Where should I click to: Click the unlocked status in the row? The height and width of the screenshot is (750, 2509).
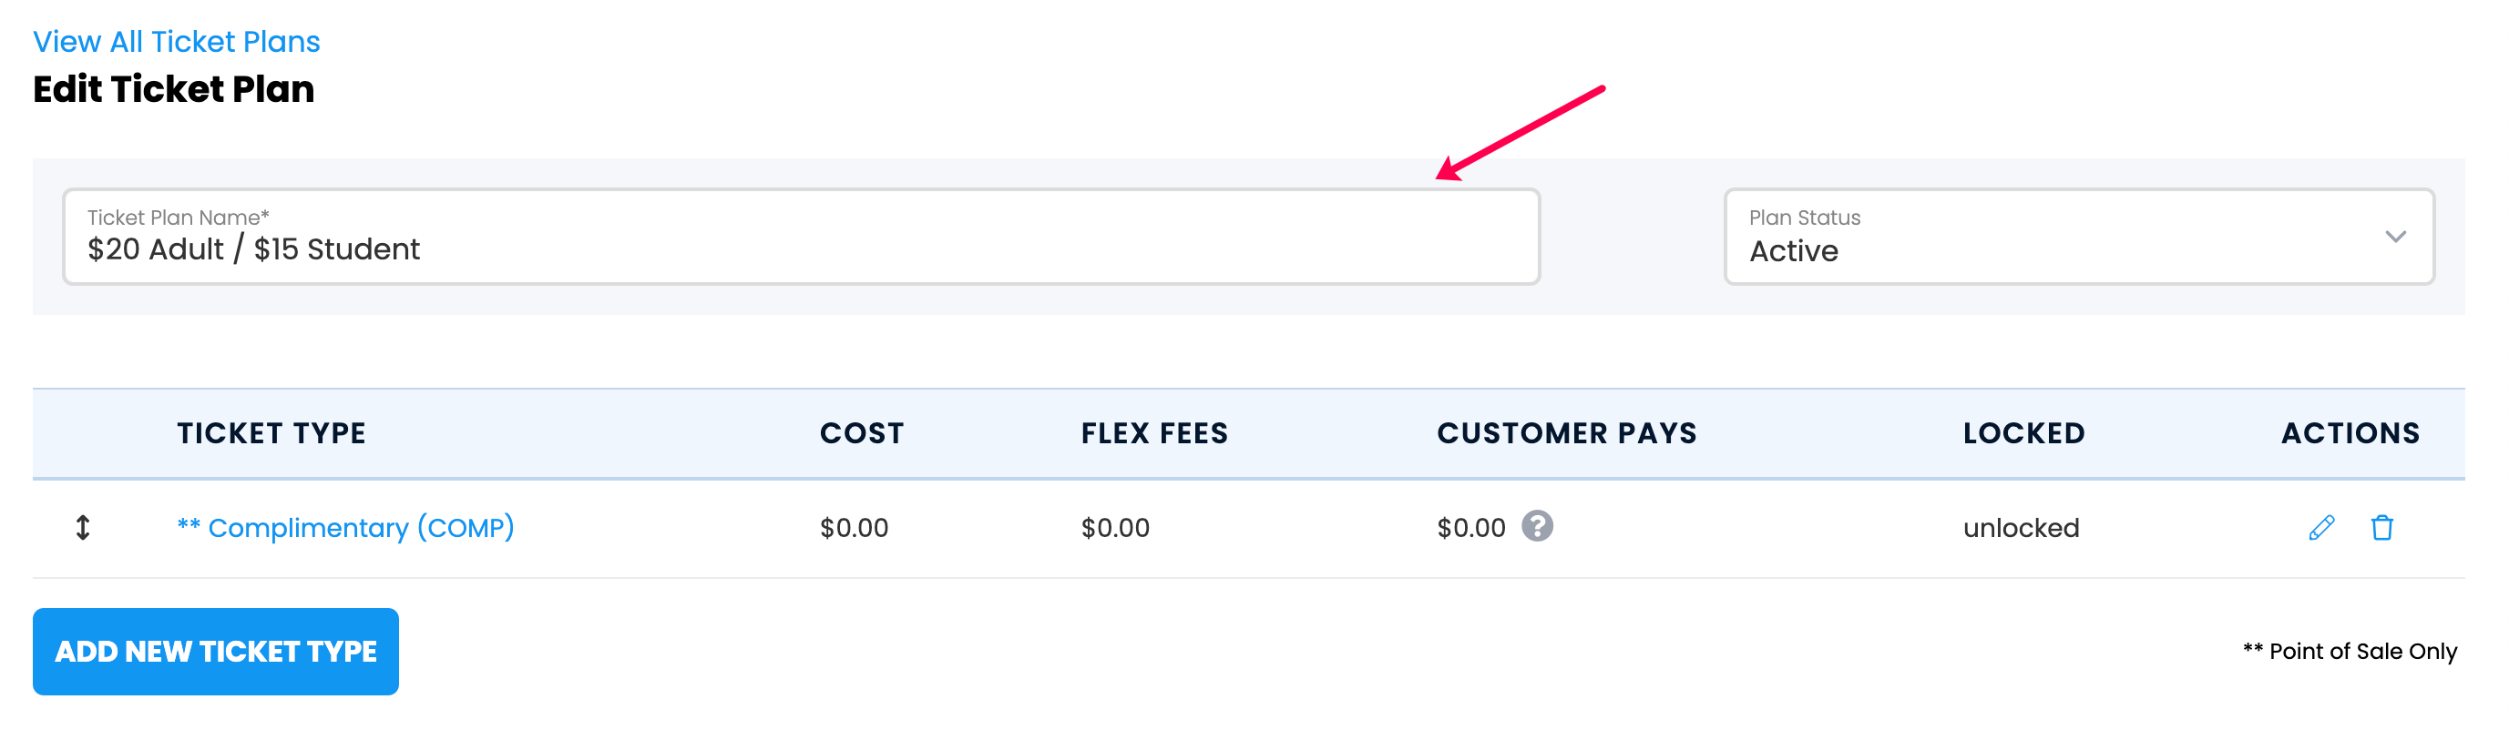(2021, 527)
